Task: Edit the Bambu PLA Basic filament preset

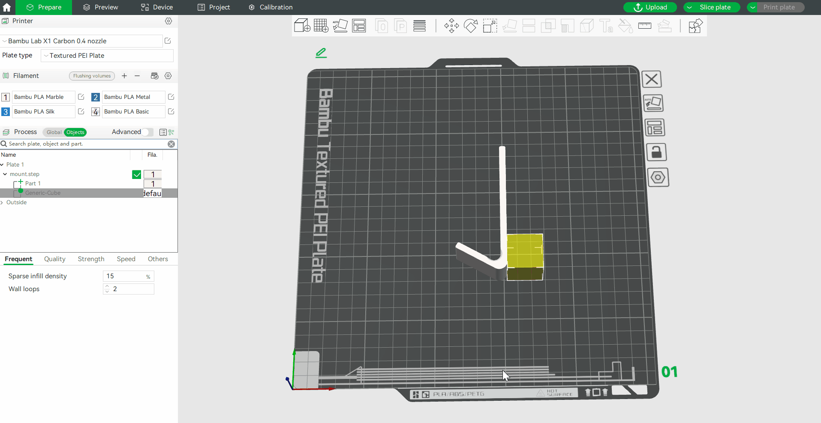Action: (x=171, y=111)
